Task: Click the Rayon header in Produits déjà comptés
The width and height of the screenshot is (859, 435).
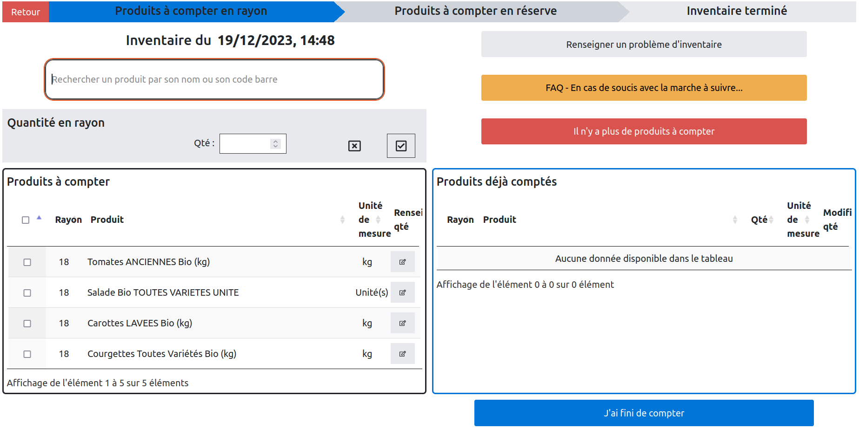Action: (x=460, y=220)
